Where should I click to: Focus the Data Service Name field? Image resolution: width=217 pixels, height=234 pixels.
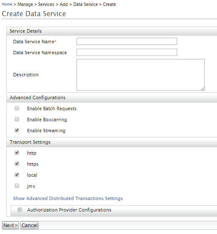[x=127, y=42]
